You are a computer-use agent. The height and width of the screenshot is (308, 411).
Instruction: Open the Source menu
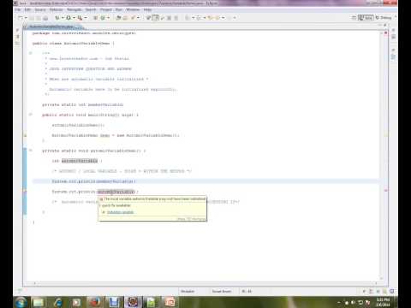point(40,9)
